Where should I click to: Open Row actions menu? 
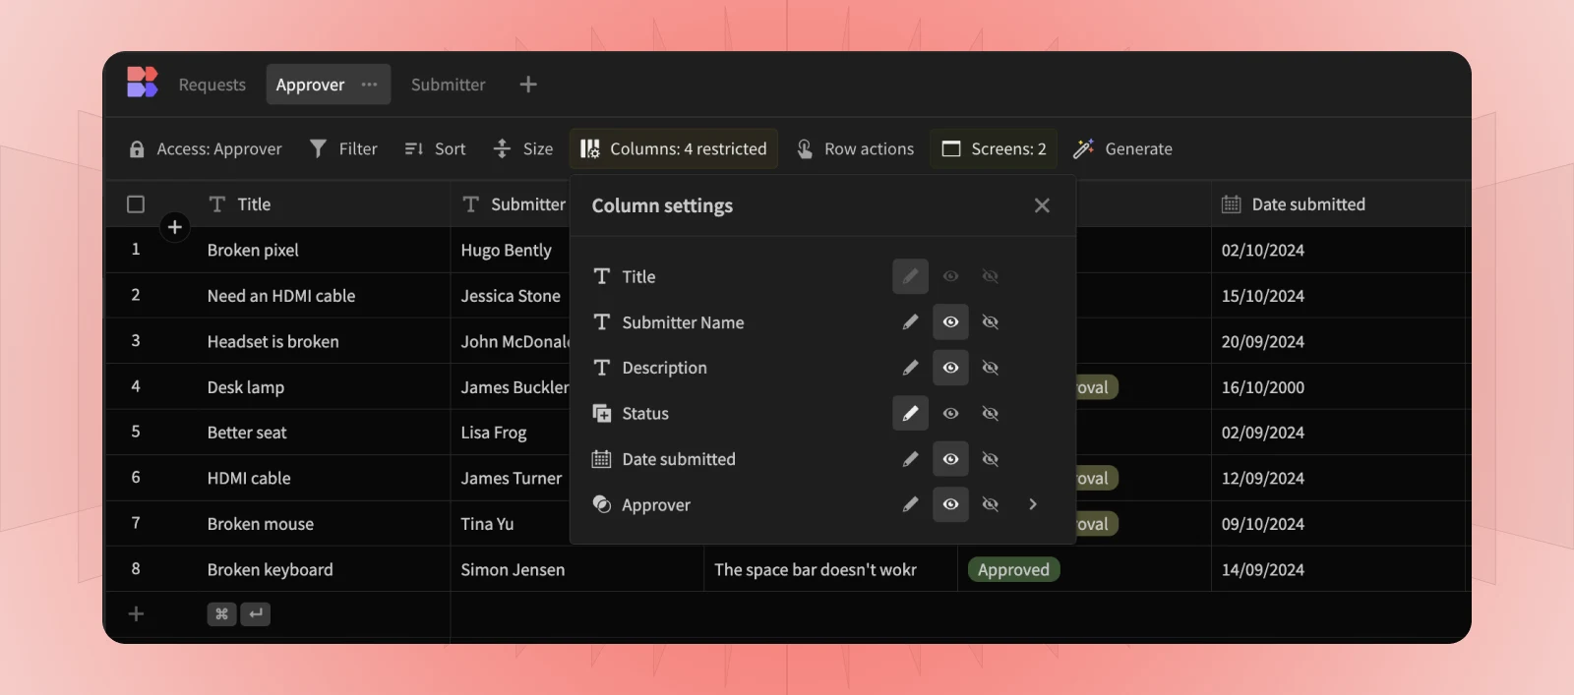pyautogui.click(x=855, y=148)
